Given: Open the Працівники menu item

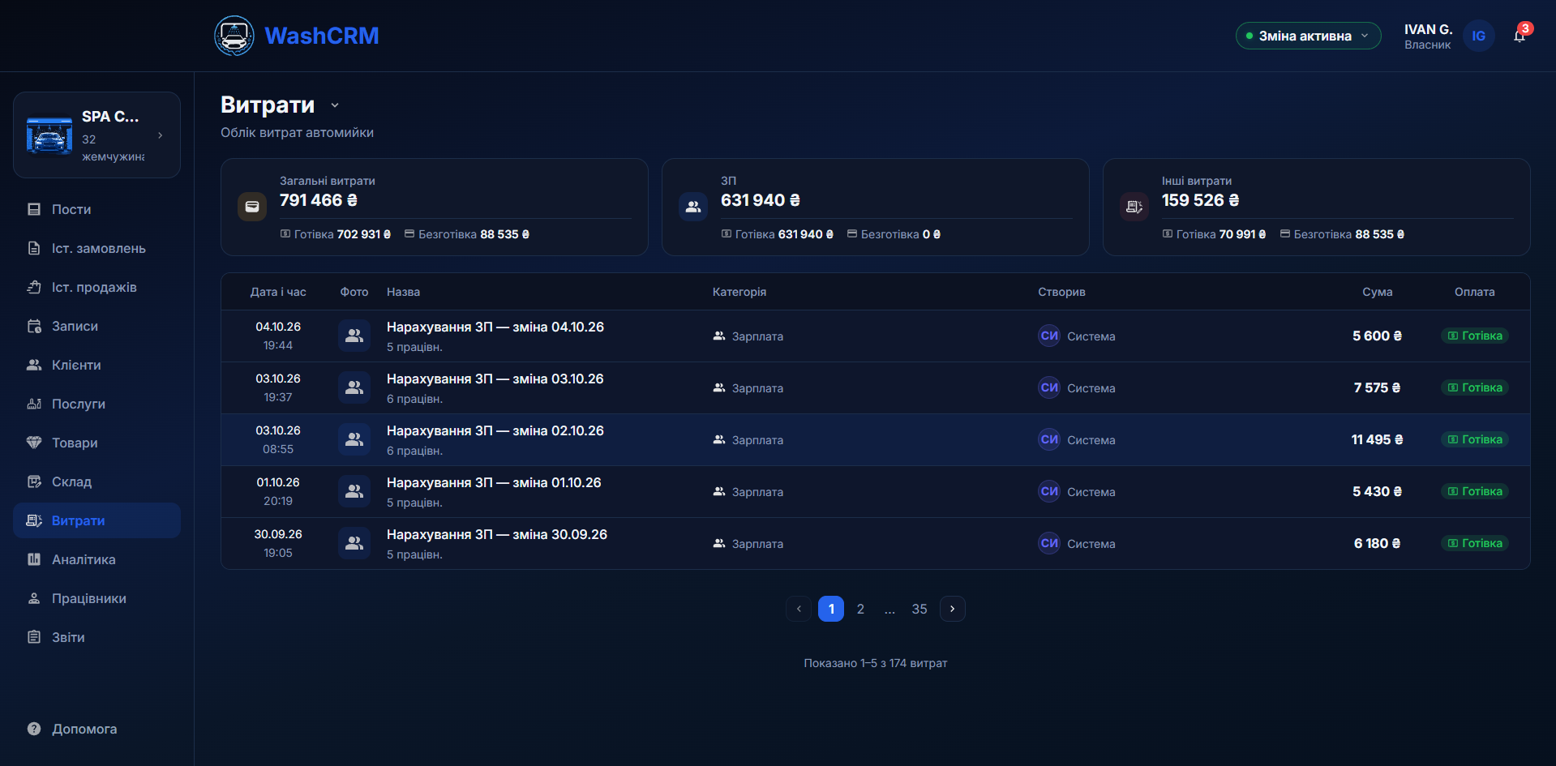Looking at the screenshot, I should pyautogui.click(x=96, y=598).
